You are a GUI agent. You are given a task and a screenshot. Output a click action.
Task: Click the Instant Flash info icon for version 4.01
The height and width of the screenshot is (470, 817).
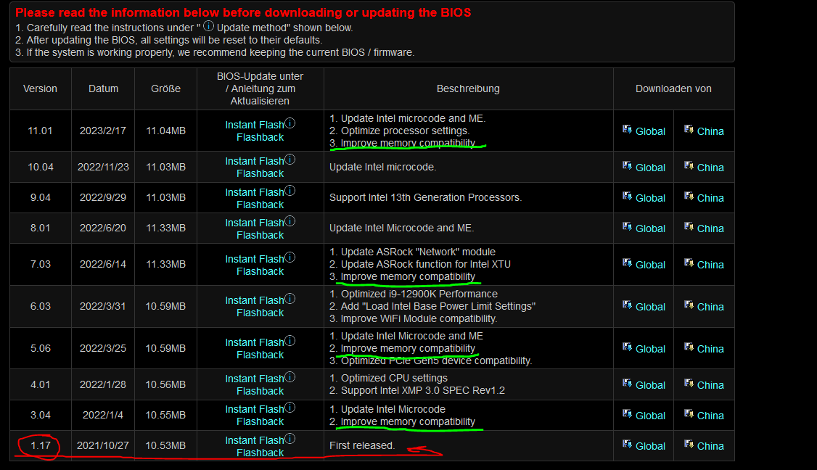coord(290,376)
